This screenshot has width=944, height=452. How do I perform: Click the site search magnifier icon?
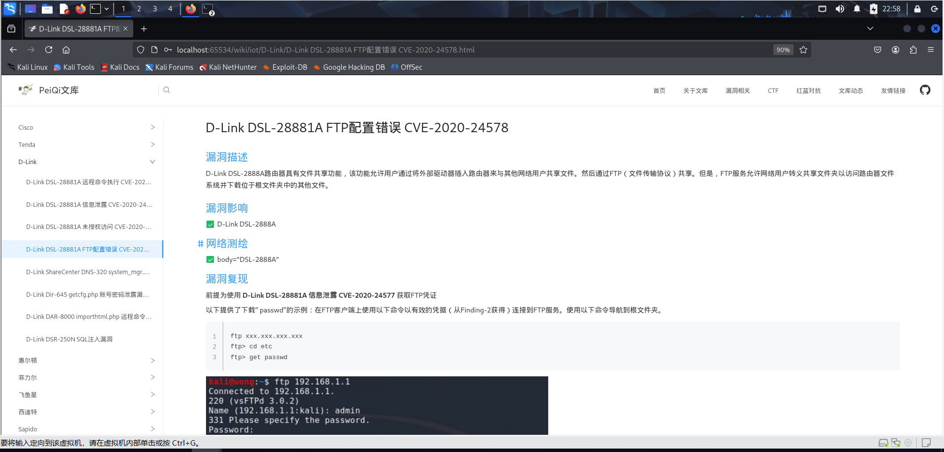[167, 90]
